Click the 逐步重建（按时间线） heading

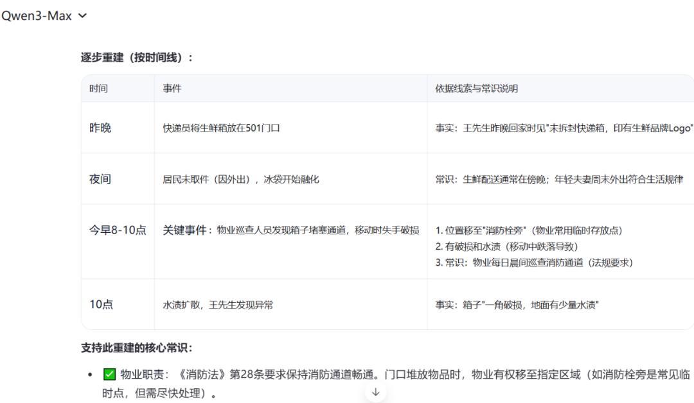[x=137, y=58]
